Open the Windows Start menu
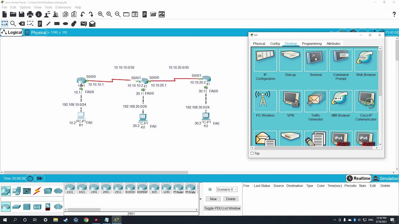The height and width of the screenshot is (224, 399). pos(5,220)
